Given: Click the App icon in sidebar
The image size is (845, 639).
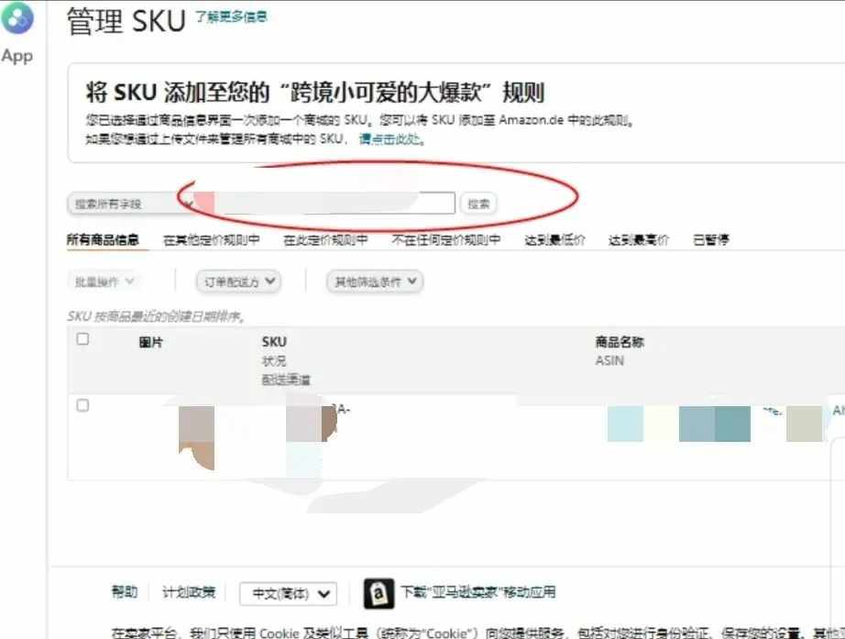Looking at the screenshot, I should [17, 17].
